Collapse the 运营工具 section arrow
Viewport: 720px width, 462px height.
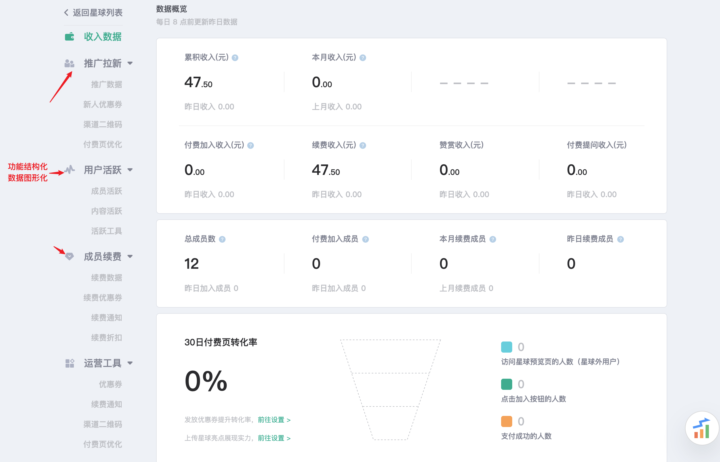coord(130,363)
